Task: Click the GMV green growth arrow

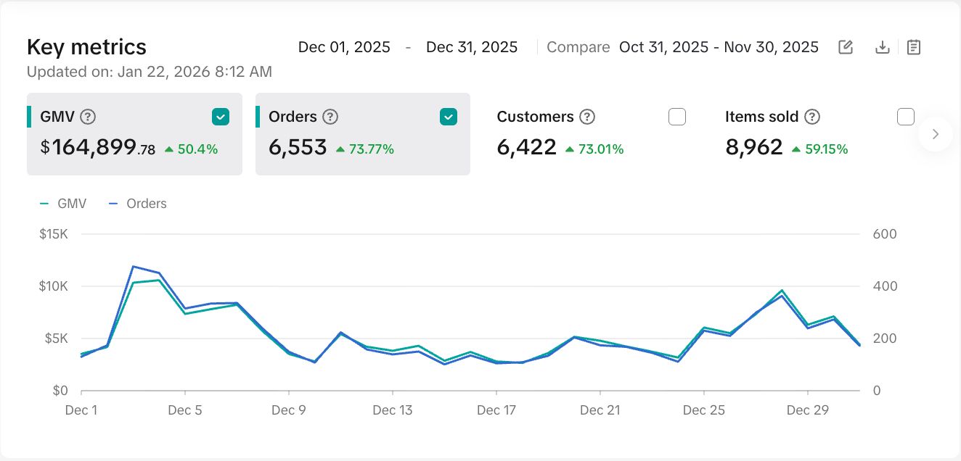Action: click(169, 149)
